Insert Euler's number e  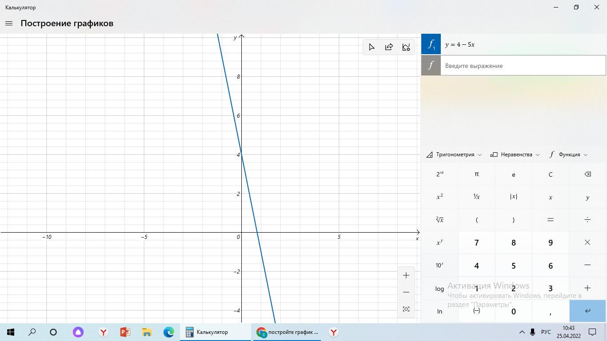pyautogui.click(x=513, y=174)
